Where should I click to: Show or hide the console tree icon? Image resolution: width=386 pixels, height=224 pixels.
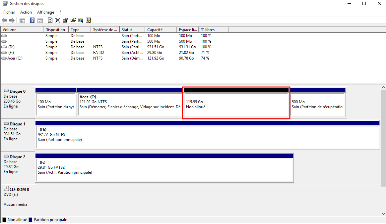click(x=22, y=21)
